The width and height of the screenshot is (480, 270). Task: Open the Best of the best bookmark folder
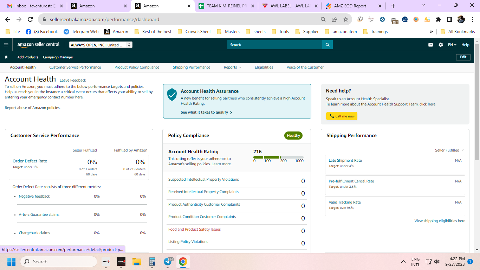click(153, 31)
